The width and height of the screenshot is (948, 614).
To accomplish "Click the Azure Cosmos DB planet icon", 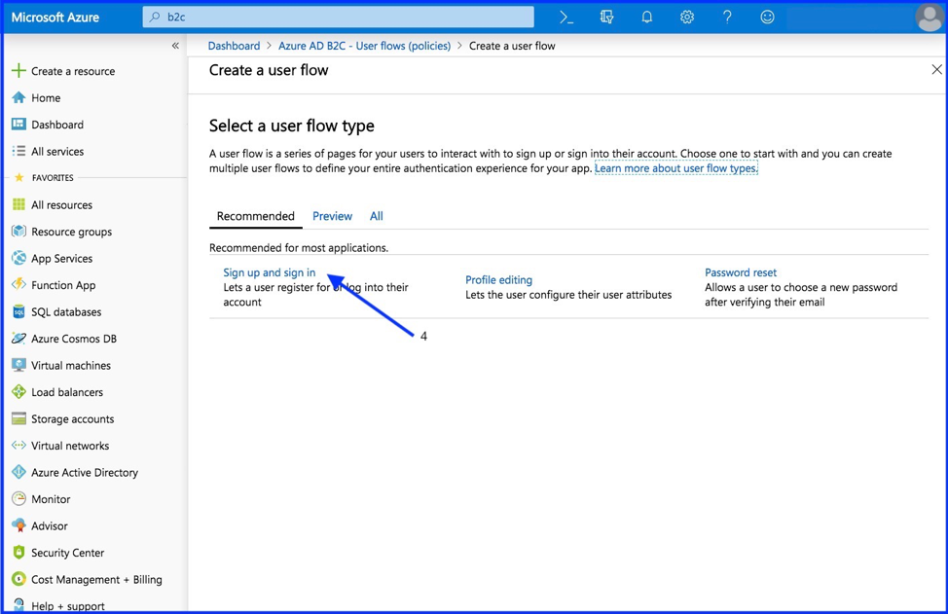I will tap(18, 339).
